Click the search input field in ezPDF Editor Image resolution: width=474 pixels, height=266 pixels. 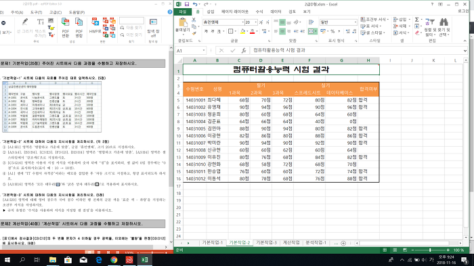131,20
